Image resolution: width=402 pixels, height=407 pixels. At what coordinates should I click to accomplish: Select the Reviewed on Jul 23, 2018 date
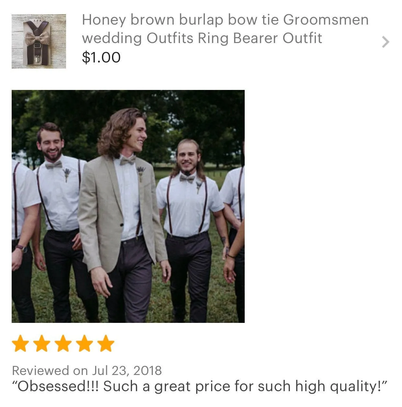tap(87, 370)
